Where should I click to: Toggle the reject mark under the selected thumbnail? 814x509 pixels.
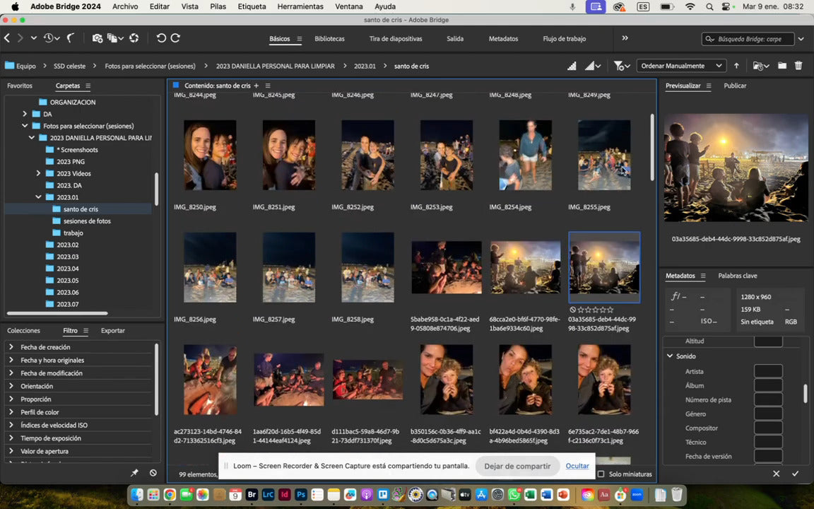coord(572,310)
